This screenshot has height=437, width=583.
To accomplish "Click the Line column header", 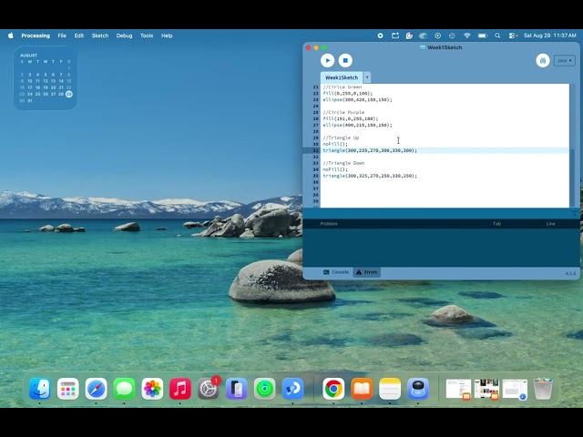I will point(550,224).
